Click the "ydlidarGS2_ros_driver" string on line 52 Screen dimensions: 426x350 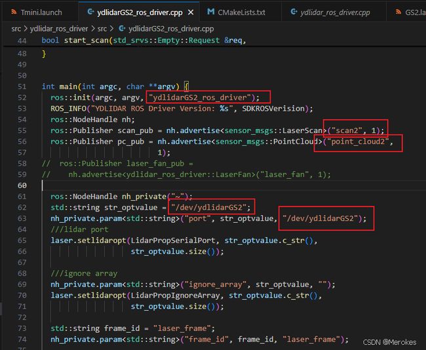200,98
